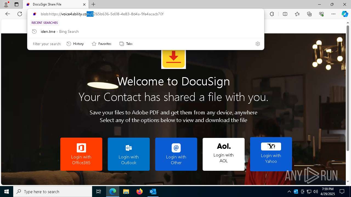Image resolution: width=351 pixels, height=197 pixels.
Task: Open Outlook from the taskbar
Action: point(153,192)
